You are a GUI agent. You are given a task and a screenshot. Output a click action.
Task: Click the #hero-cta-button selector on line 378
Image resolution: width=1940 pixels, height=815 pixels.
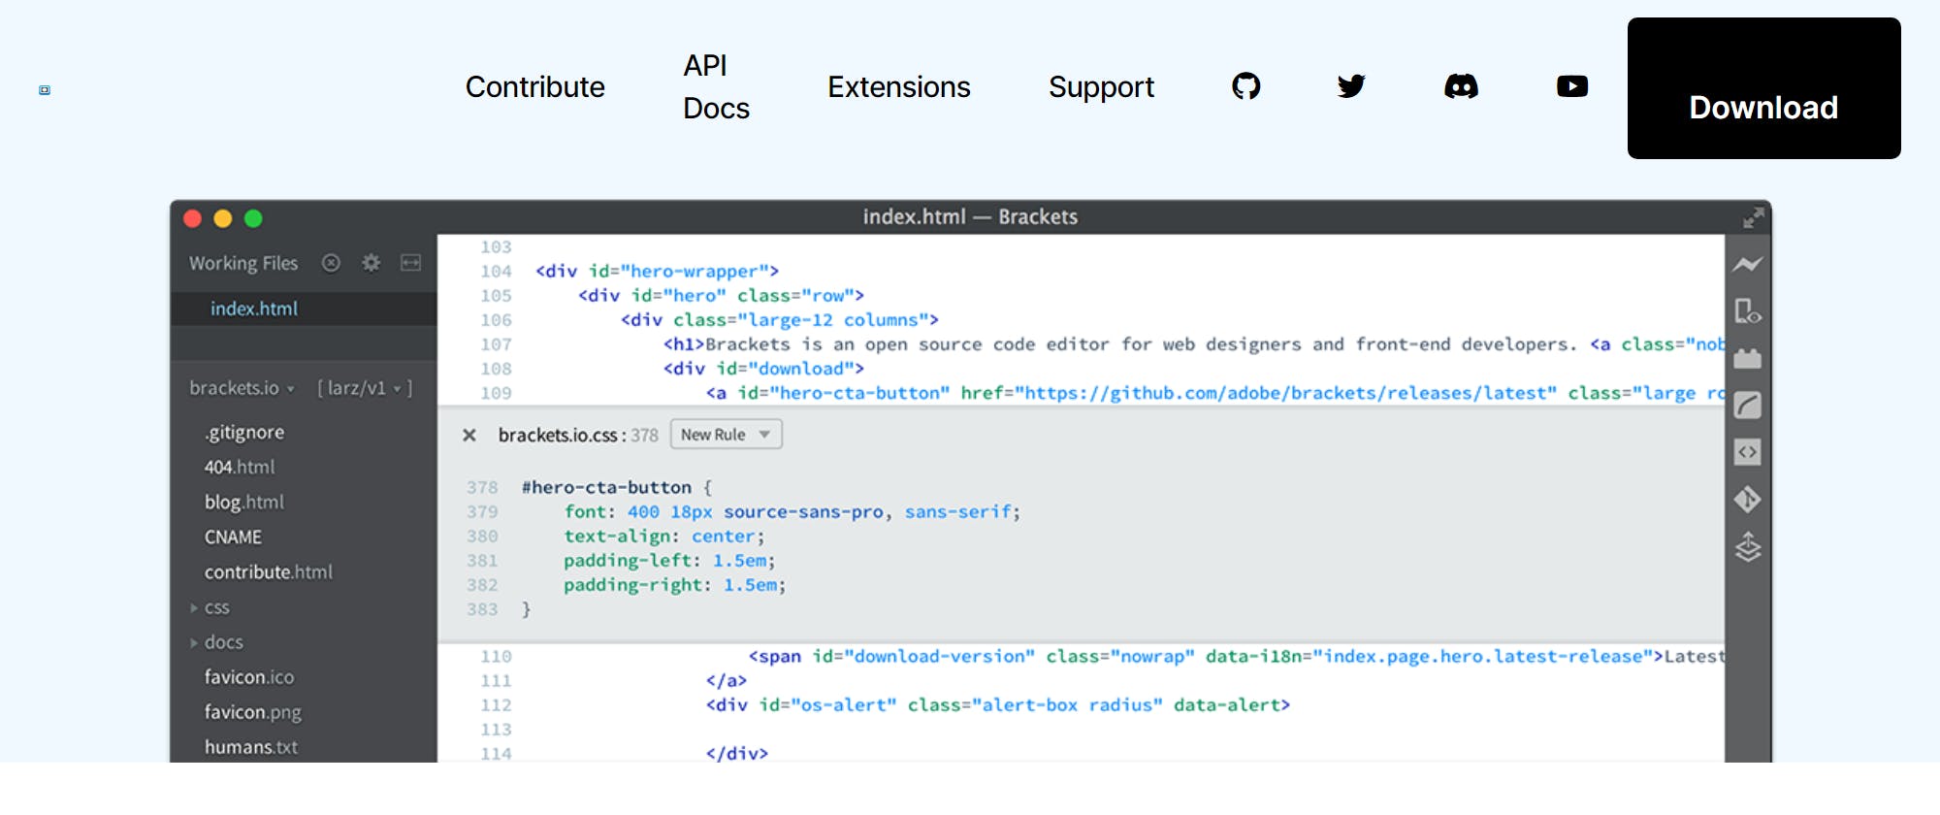click(606, 487)
